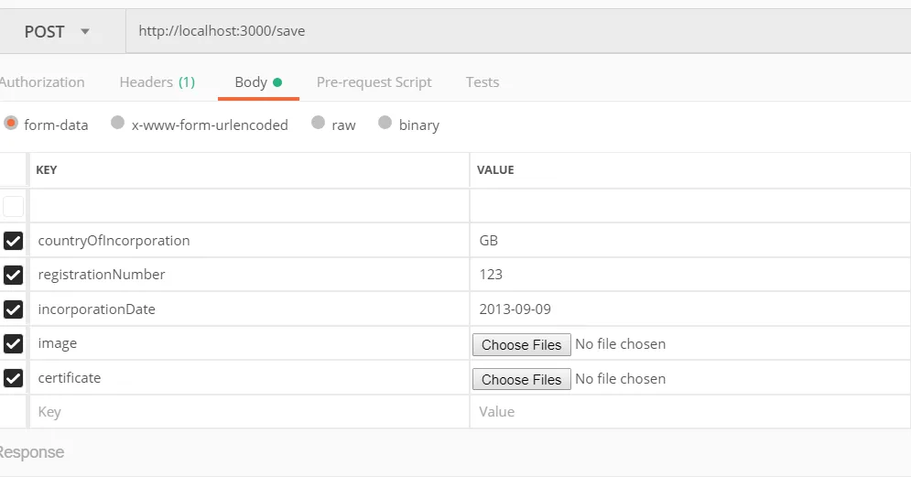Click Choose Files for the certificate key
The width and height of the screenshot is (911, 477).
coord(521,379)
